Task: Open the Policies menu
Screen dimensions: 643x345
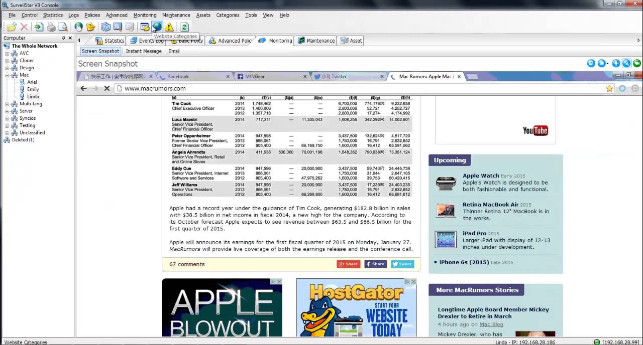Action: (x=92, y=15)
